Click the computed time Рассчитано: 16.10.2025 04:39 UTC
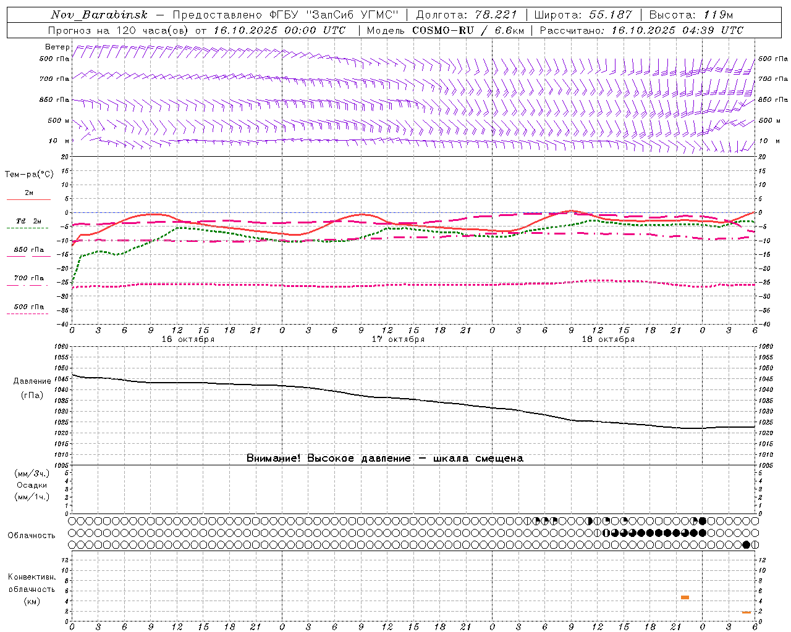This screenshot has height=632, width=791. pyautogui.click(x=641, y=30)
